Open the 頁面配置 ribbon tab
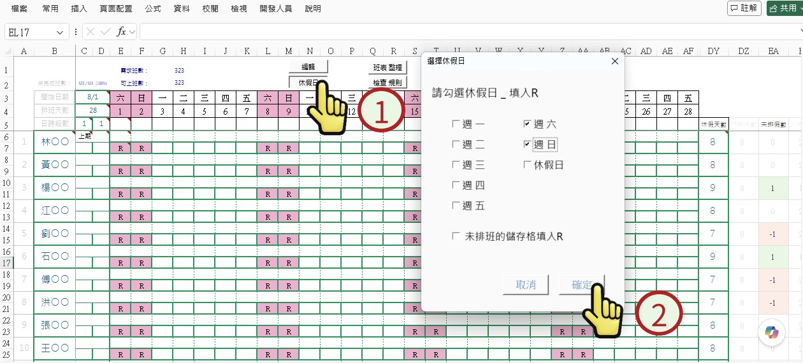This screenshot has height=363, width=803. click(116, 9)
